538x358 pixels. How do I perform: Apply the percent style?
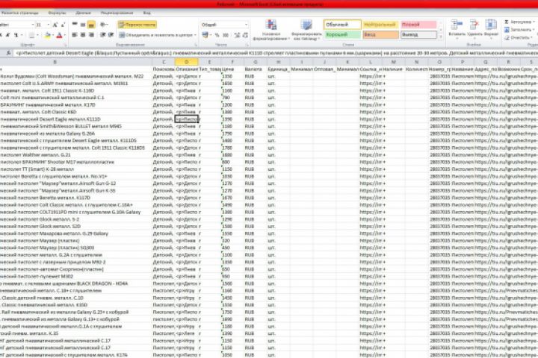point(217,35)
